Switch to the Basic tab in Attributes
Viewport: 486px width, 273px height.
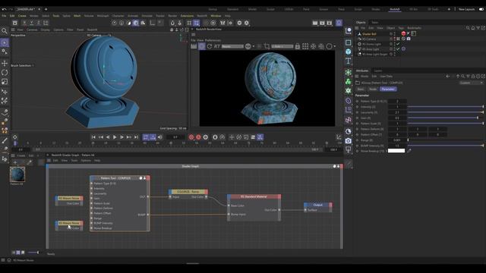(361, 89)
